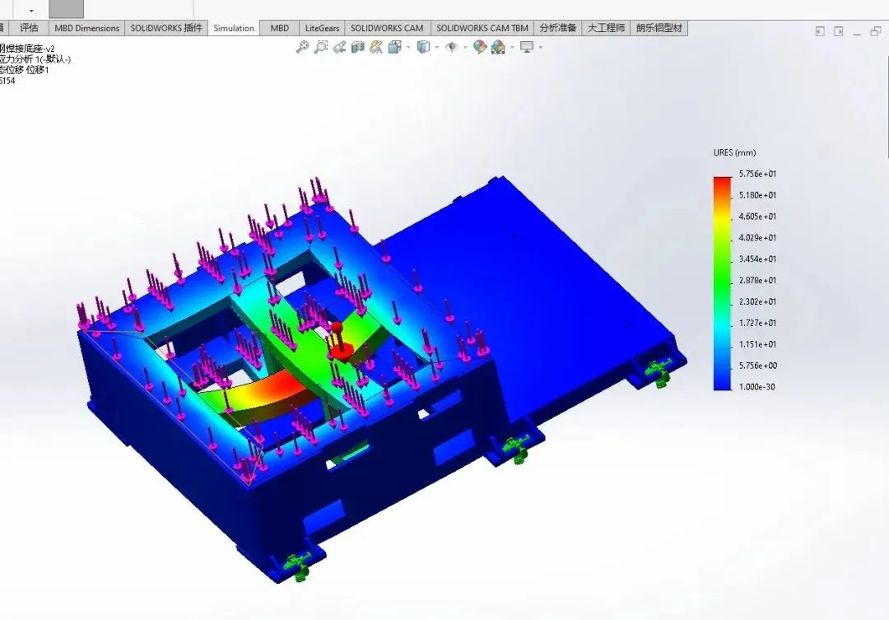Return to the Previous View

pyautogui.click(x=340, y=47)
